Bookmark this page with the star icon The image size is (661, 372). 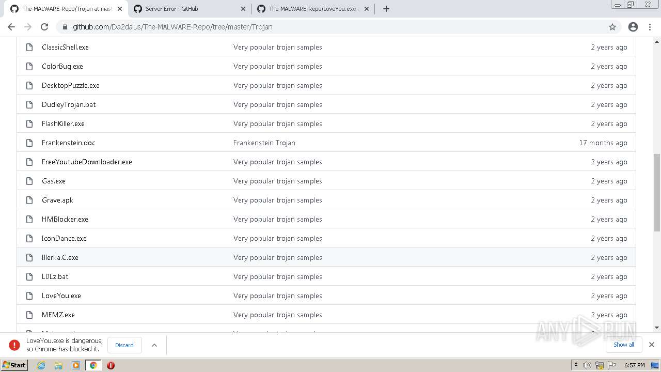pyautogui.click(x=612, y=27)
